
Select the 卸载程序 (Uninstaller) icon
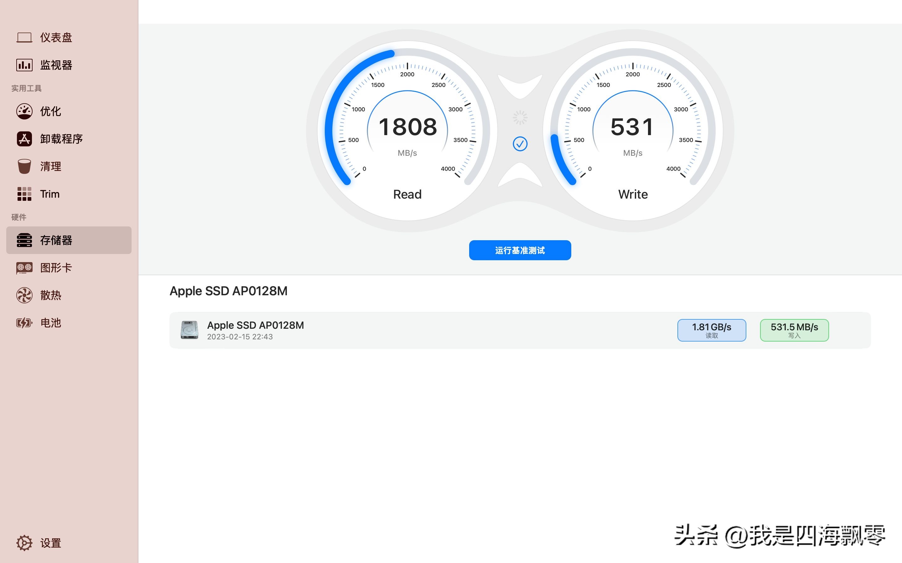pos(61,139)
